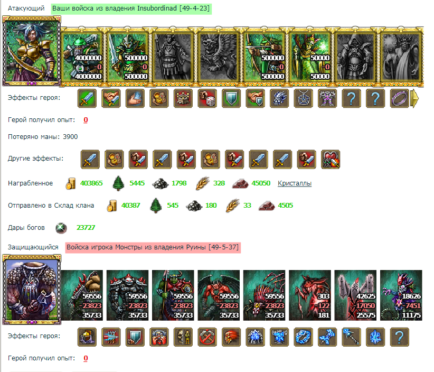Image resolution: width=434 pixels, height=372 pixels.
Task: Click the heart with sword other-effects icon
Action: click(x=331, y=159)
